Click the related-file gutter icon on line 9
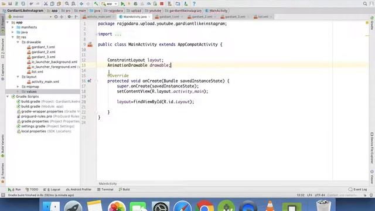The image size is (375, 211). [90, 45]
